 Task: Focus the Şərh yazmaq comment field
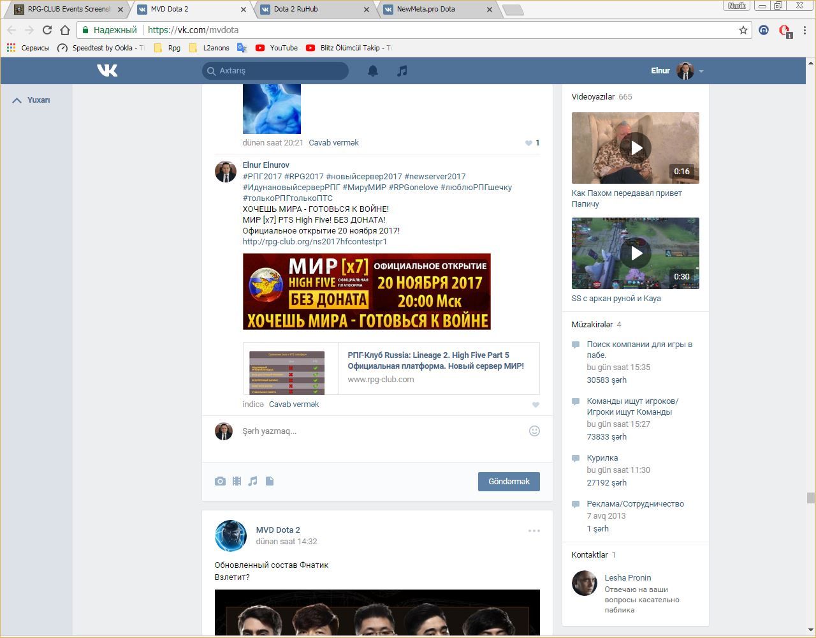[x=382, y=431]
